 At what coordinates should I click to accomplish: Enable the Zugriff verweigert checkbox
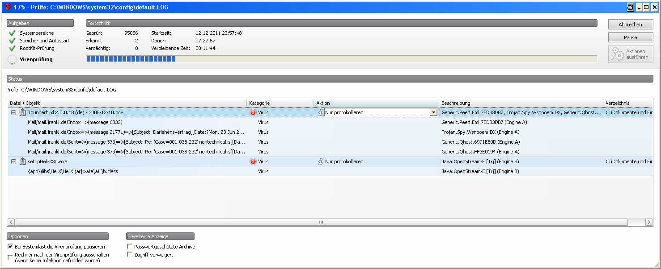[x=130, y=254]
